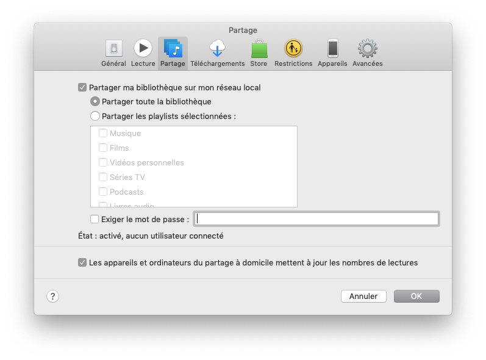Image resolution: width=486 pixels, height=360 pixels.
Task: Click the Lecture tab label
Action: 143,63
